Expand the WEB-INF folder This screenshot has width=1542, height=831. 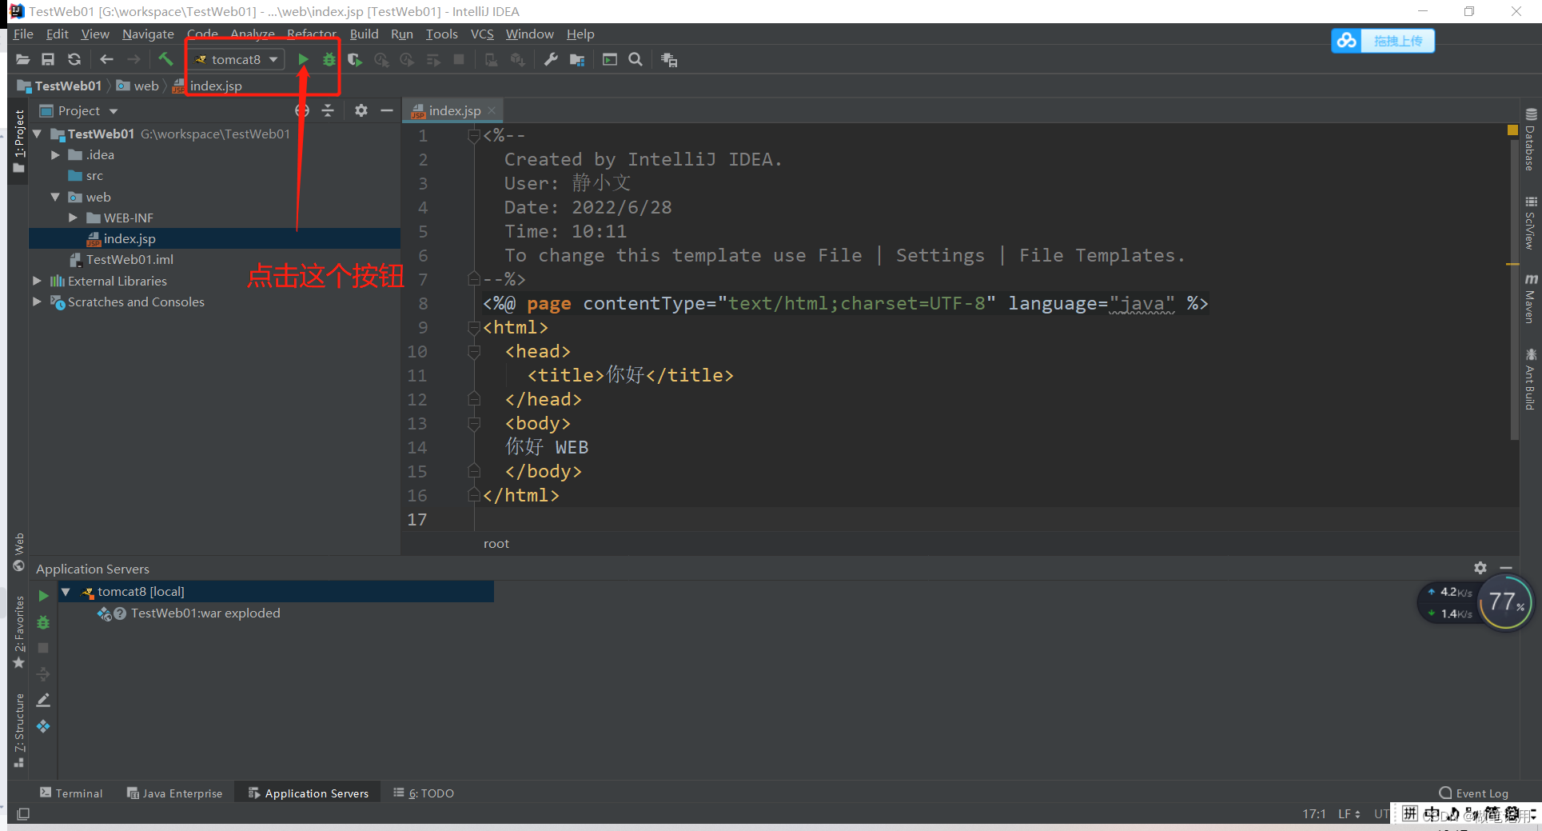point(73,218)
